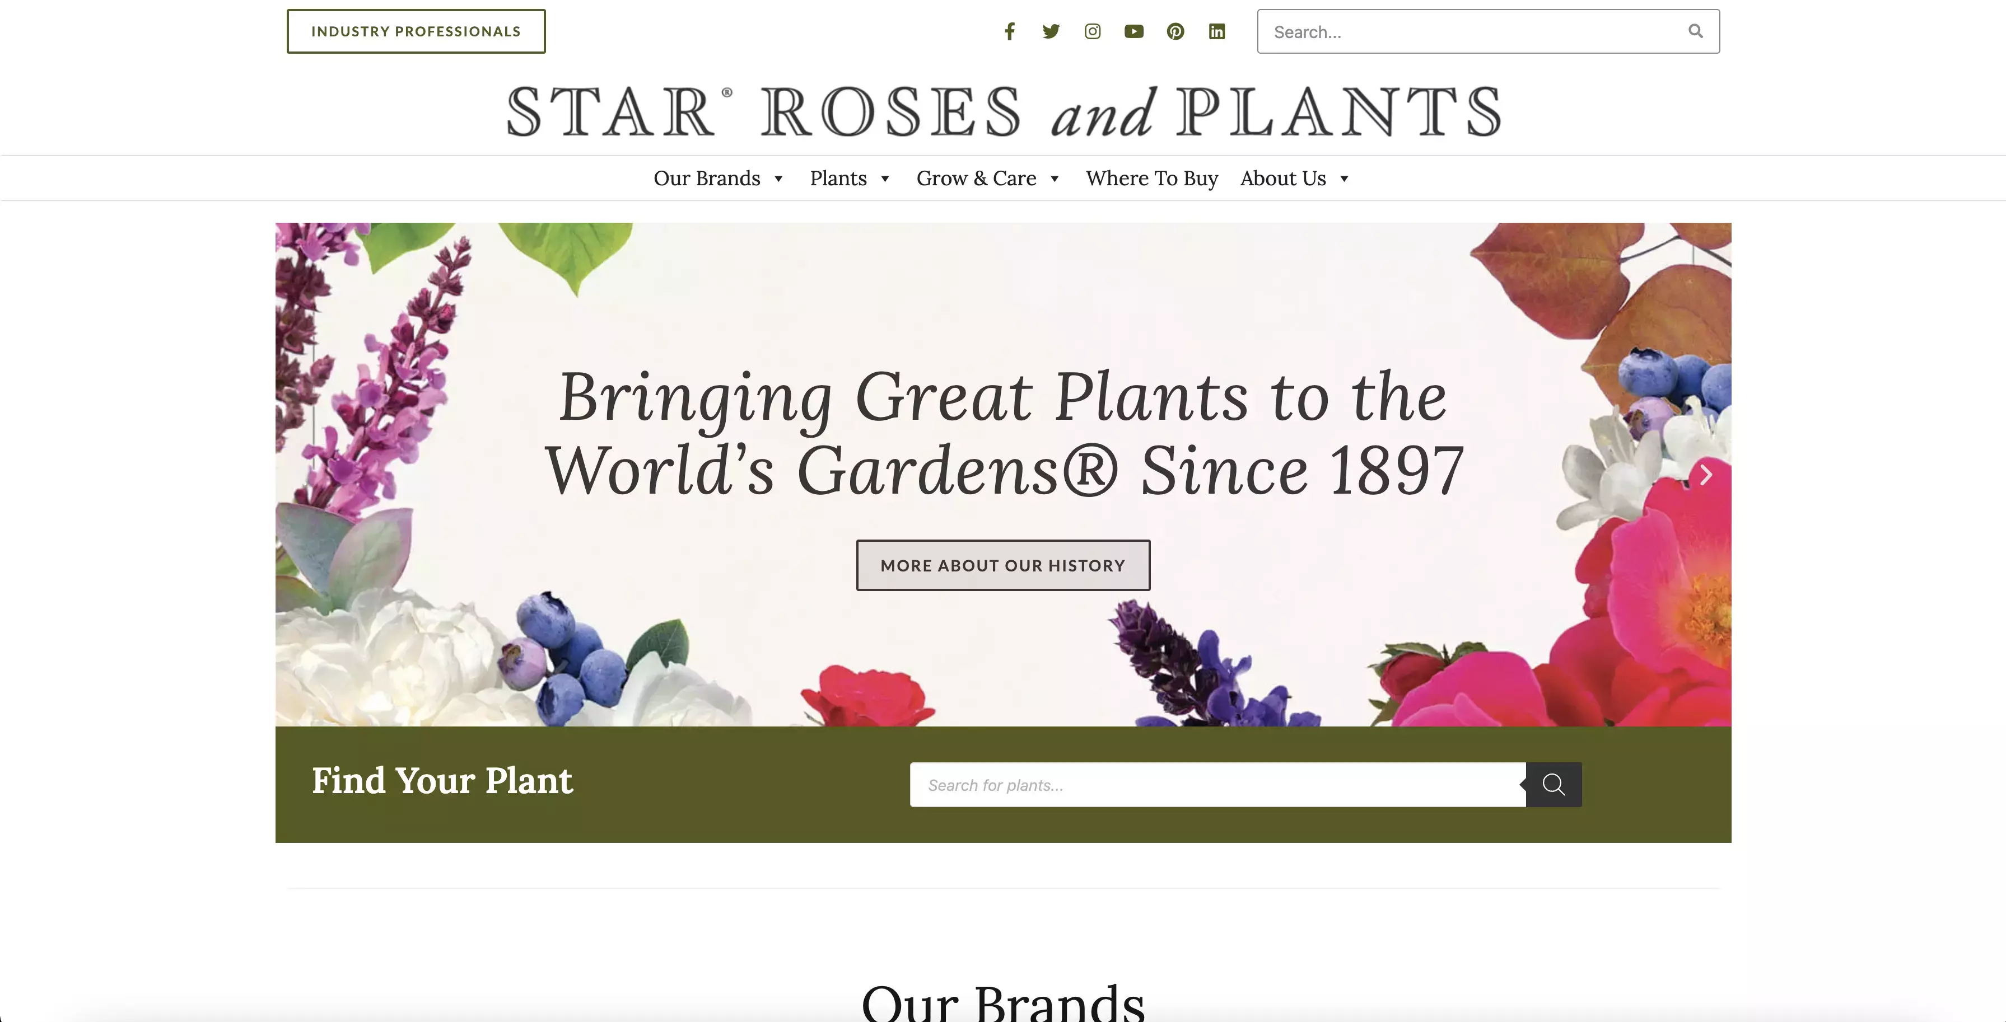Go to Where To Buy page
Screen dimensions: 2006x1022
click(1152, 178)
